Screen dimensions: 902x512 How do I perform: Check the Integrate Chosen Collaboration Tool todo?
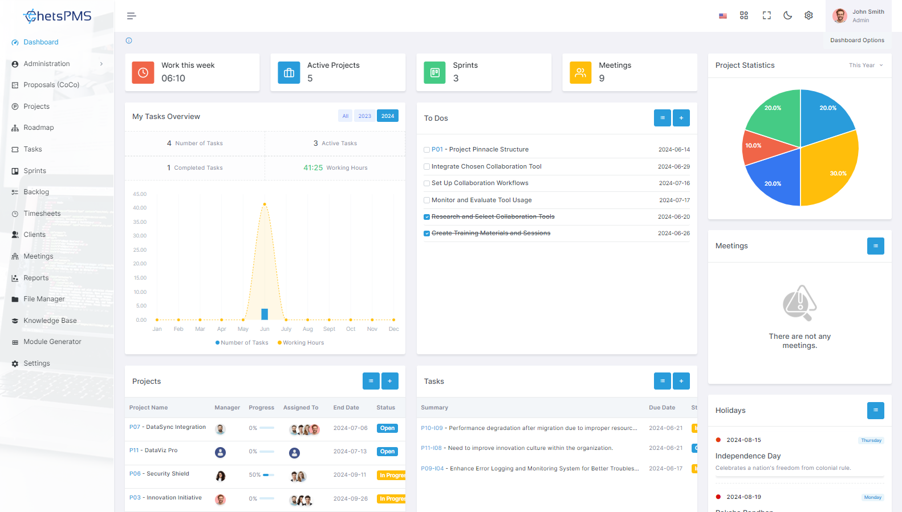point(426,167)
